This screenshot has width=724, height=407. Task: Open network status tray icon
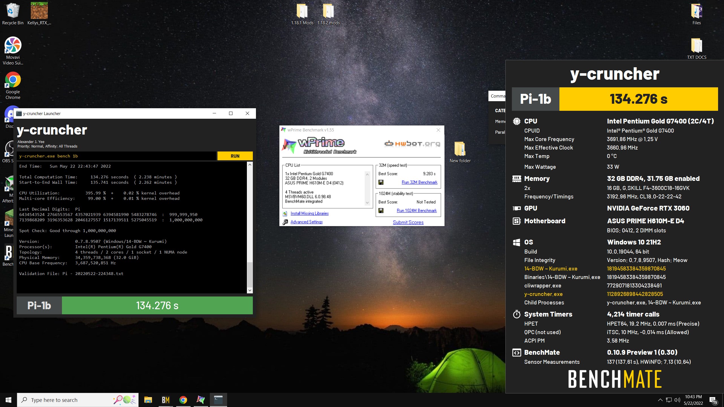click(669, 400)
